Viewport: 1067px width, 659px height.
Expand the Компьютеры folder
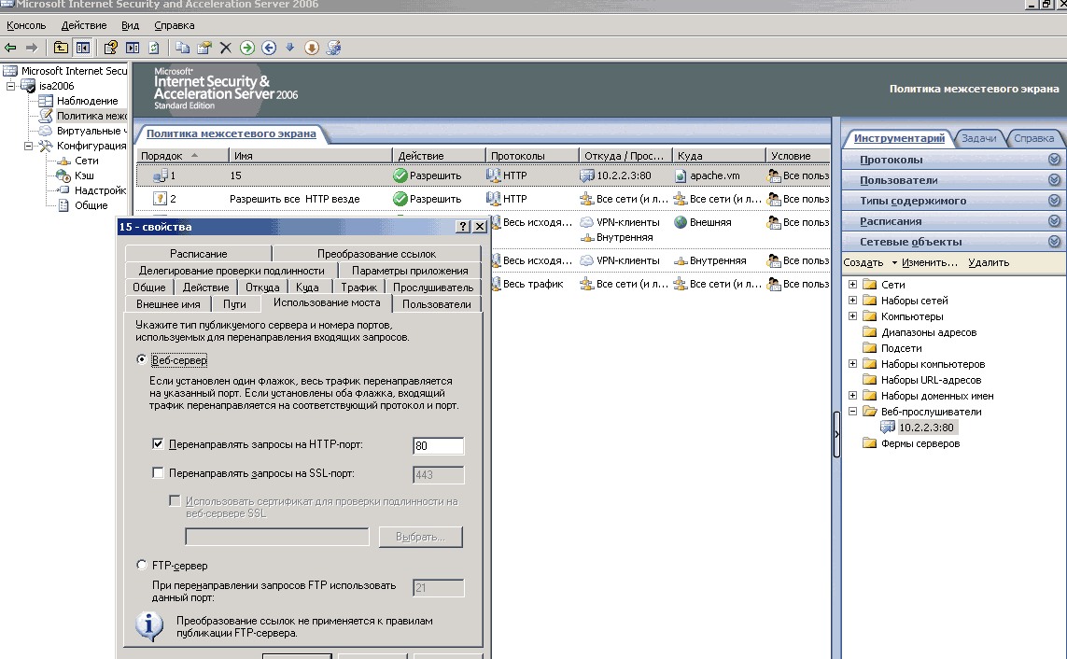tap(852, 315)
